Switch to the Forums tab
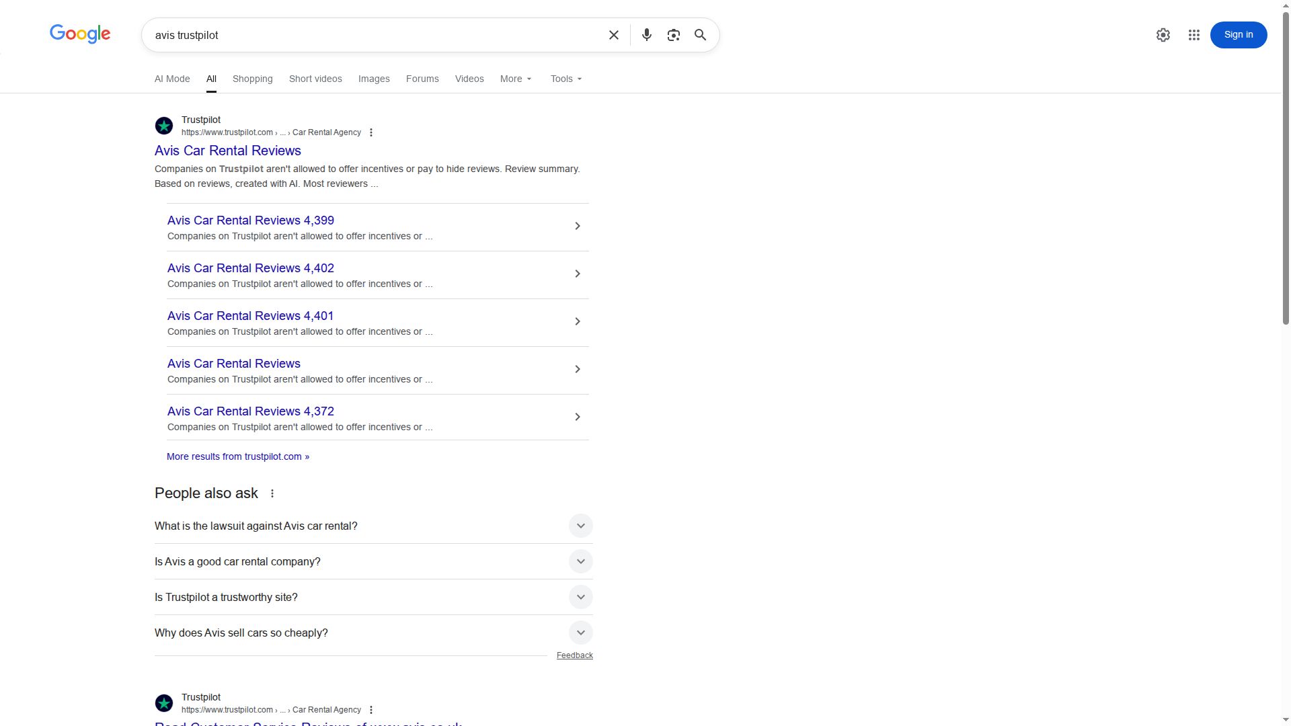Image resolution: width=1291 pixels, height=726 pixels. 422,79
